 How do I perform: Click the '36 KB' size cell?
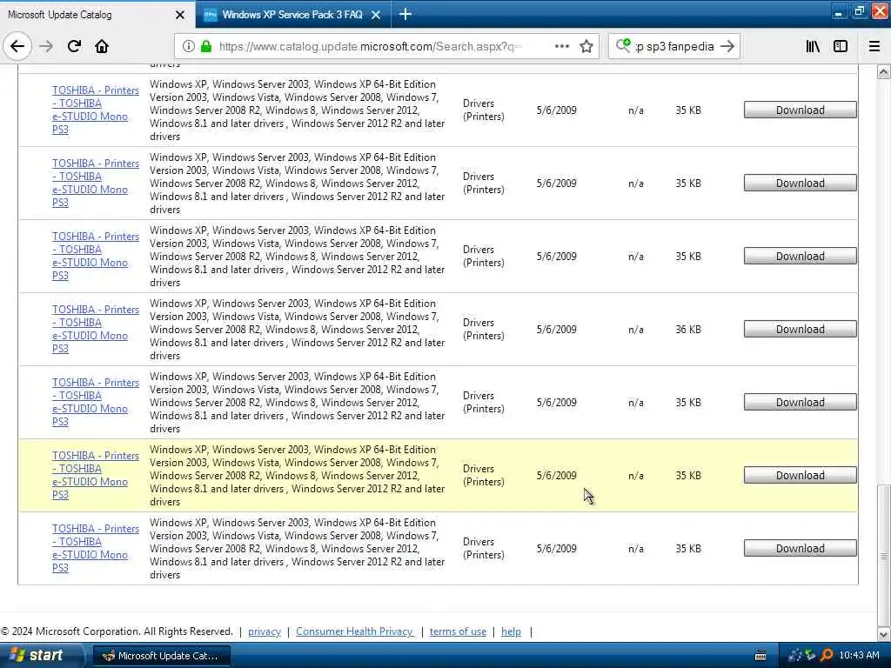click(688, 330)
